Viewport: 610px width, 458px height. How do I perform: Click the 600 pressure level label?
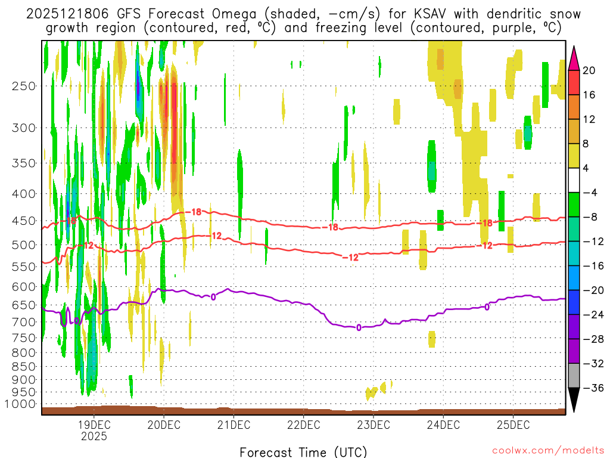[24, 287]
